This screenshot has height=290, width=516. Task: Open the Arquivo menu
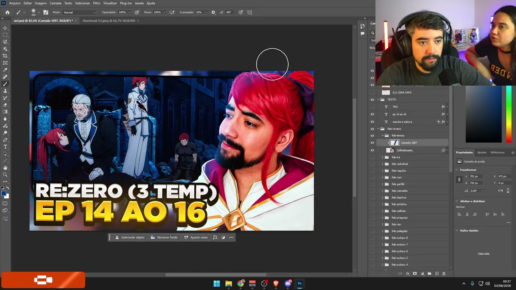click(x=15, y=3)
